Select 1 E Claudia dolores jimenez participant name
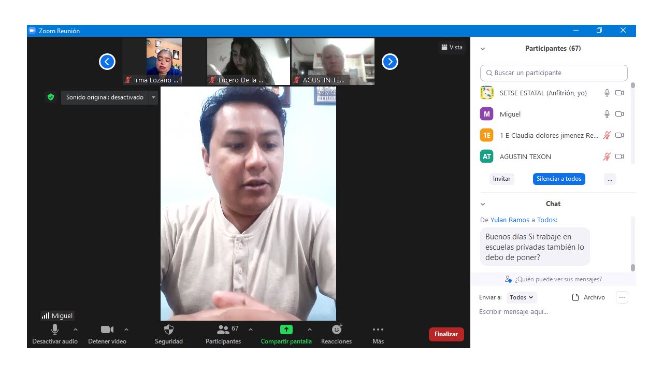This screenshot has height=373, width=663. tap(549, 136)
